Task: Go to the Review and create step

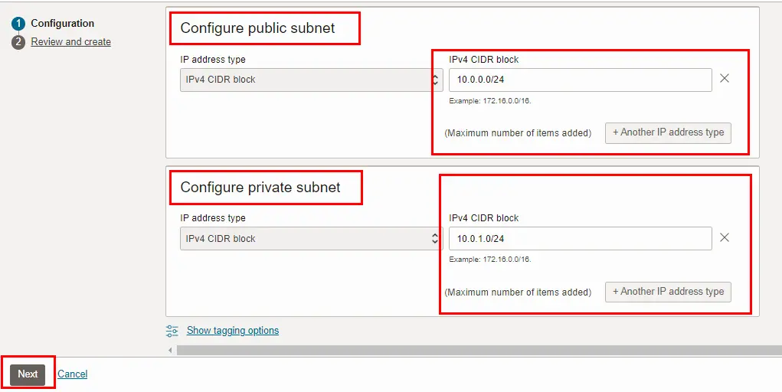Action: [70, 42]
